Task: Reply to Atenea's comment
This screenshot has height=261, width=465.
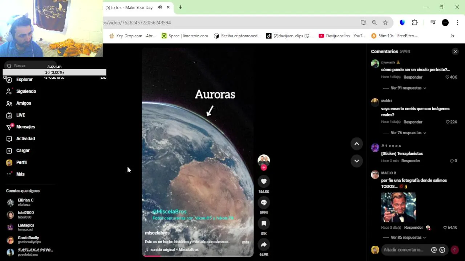Action: click(411, 161)
